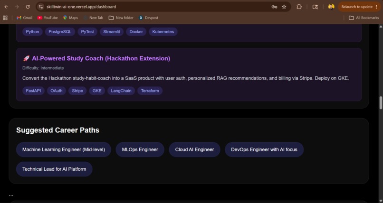Open AI-Powered Study Coach project title
This screenshot has height=203, width=383.
101,58
